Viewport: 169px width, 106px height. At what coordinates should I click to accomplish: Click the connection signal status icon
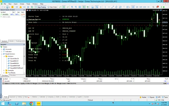point(161,7)
